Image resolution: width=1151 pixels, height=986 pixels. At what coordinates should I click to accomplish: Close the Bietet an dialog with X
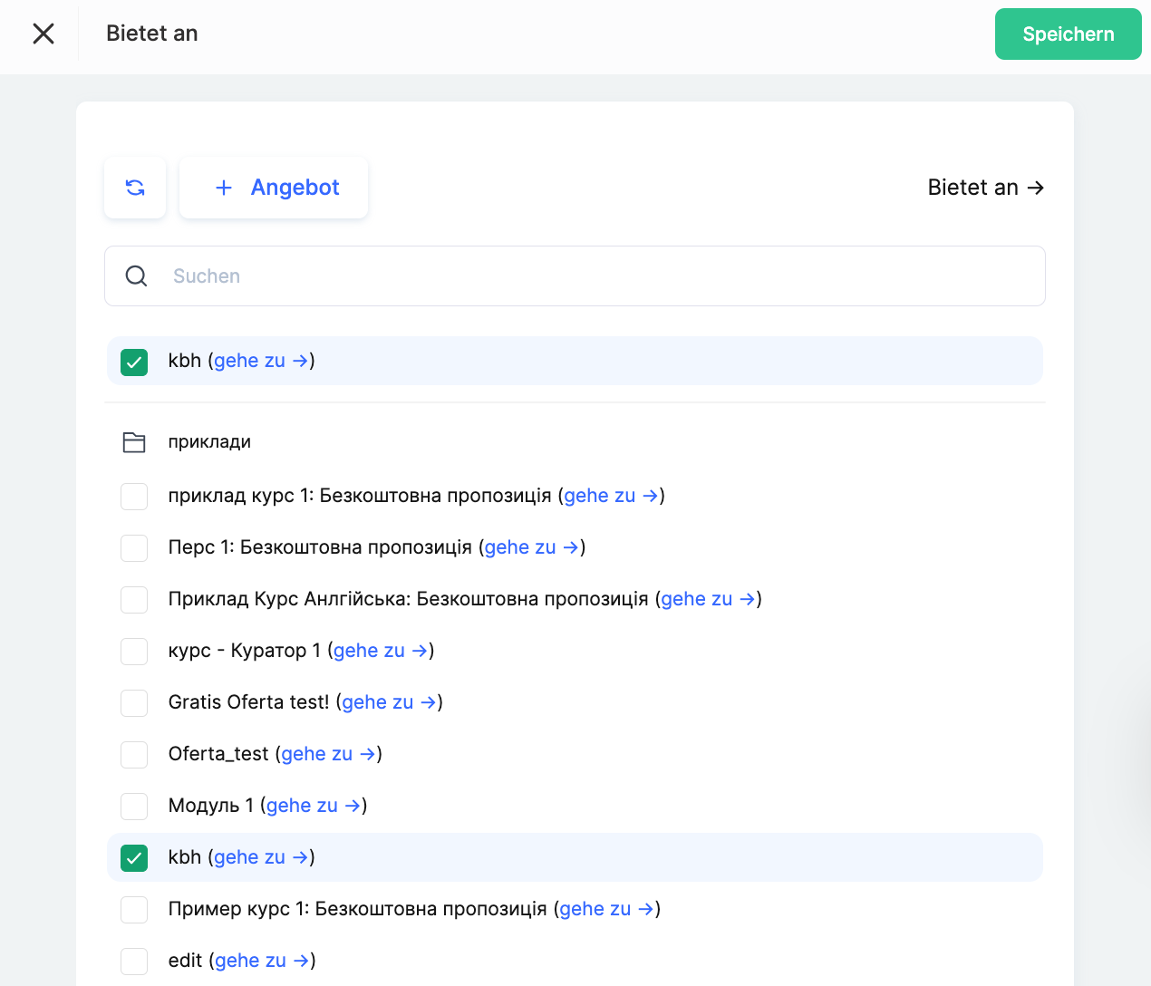click(x=44, y=34)
